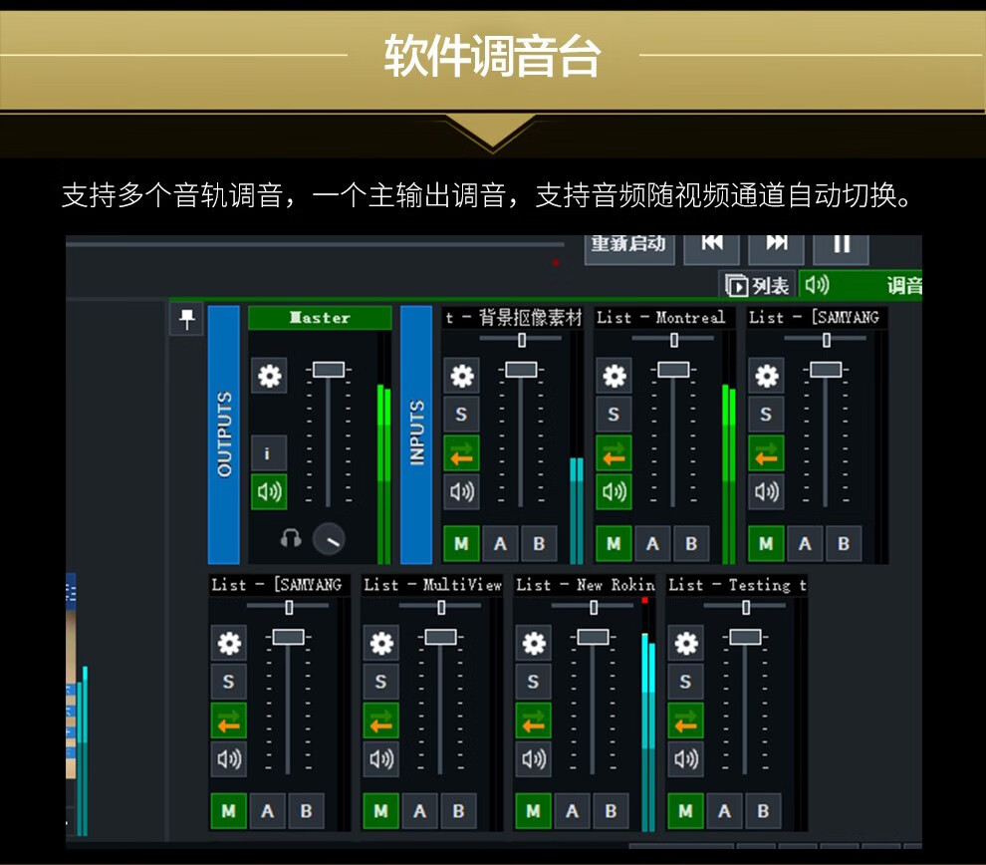Open the 列表 playlist button
This screenshot has height=865, width=986.
click(757, 286)
